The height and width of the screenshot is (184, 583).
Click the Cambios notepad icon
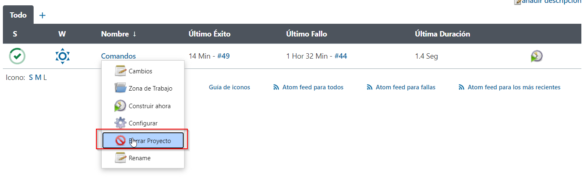click(121, 71)
